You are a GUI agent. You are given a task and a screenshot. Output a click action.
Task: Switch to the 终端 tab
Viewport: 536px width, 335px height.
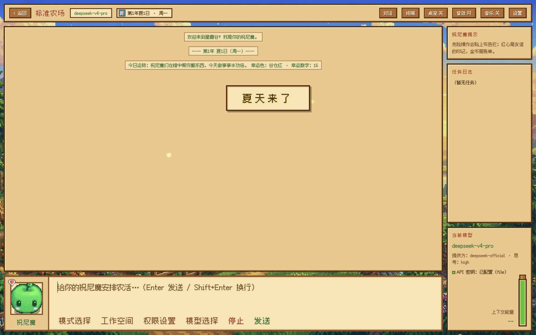(x=410, y=13)
